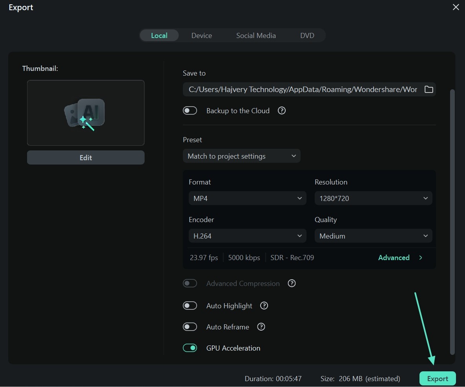Open the Resolution 1280*720 dropdown

click(373, 198)
